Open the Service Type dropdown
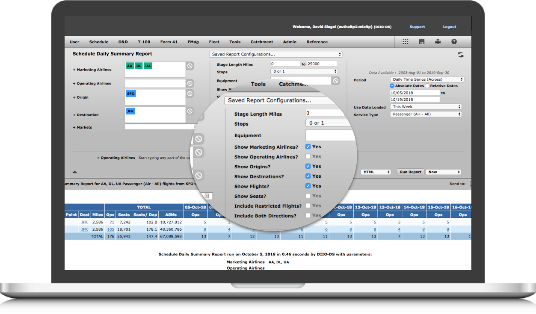The image size is (536, 314). point(426,114)
